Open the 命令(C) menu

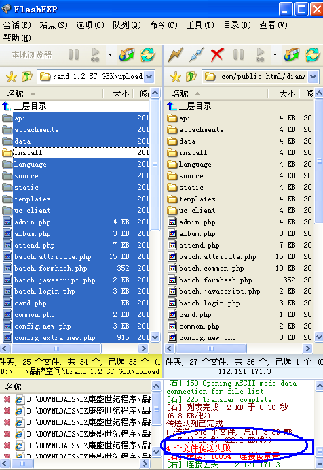click(164, 25)
